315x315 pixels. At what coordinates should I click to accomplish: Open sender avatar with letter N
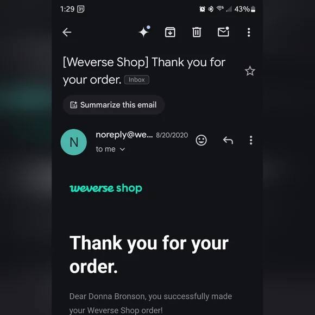(73, 142)
